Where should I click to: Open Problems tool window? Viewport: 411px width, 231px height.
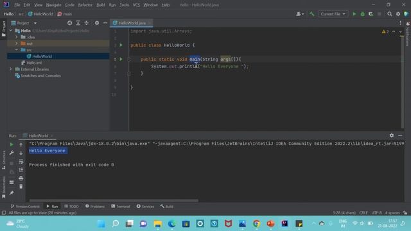95,207
